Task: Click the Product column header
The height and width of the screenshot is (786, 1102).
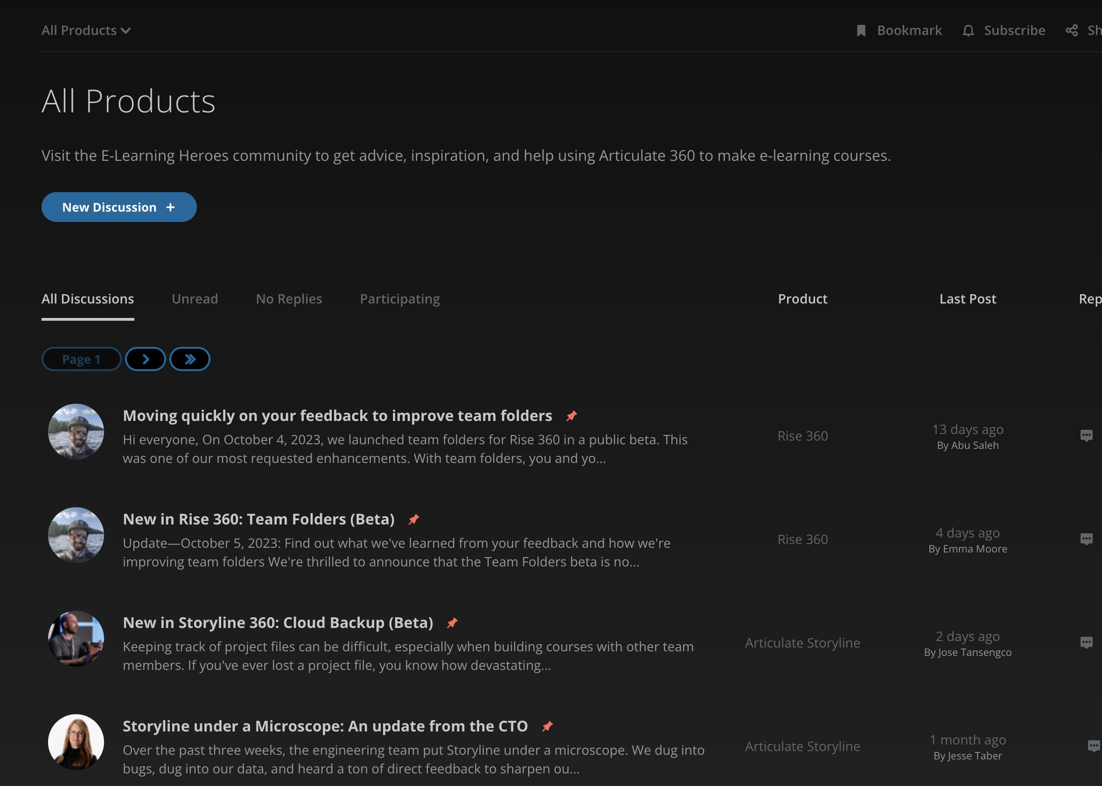Action: click(802, 299)
